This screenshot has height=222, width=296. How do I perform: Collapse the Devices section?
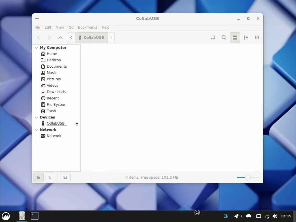point(36,117)
